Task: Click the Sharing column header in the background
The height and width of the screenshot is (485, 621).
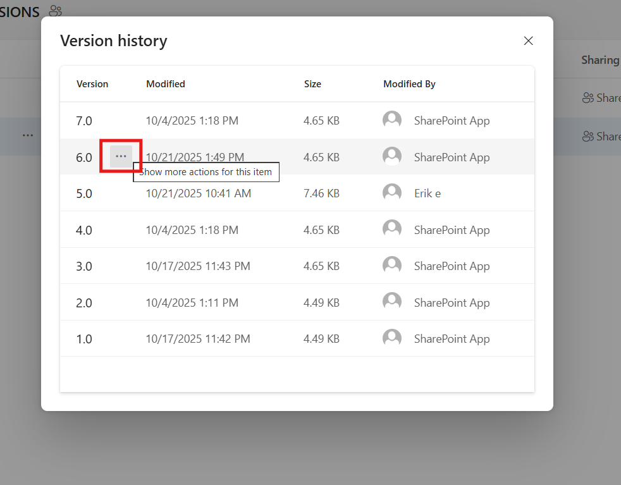Action: coord(600,60)
